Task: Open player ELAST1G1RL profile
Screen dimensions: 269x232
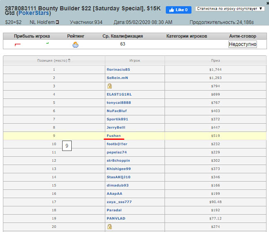Action: pyautogui.click(x=119, y=94)
